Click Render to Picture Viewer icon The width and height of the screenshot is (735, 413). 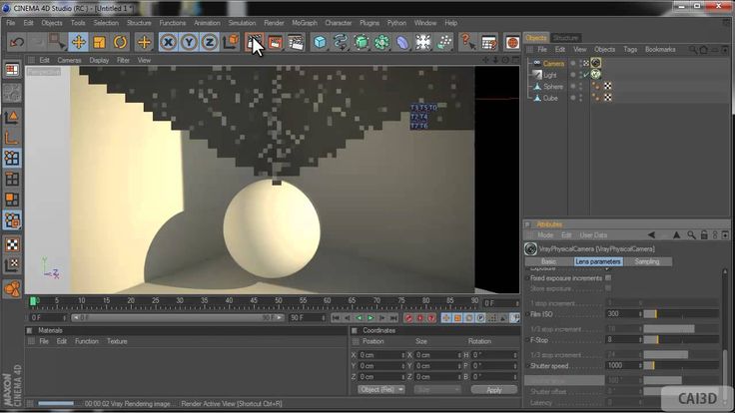[276, 42]
